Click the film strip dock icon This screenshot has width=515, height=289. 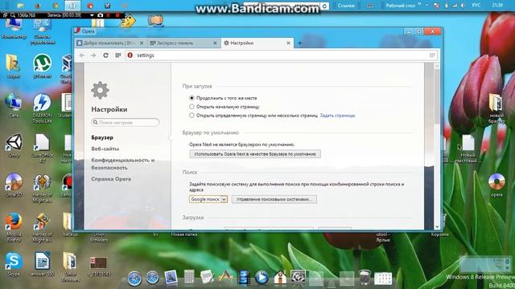tap(243, 278)
